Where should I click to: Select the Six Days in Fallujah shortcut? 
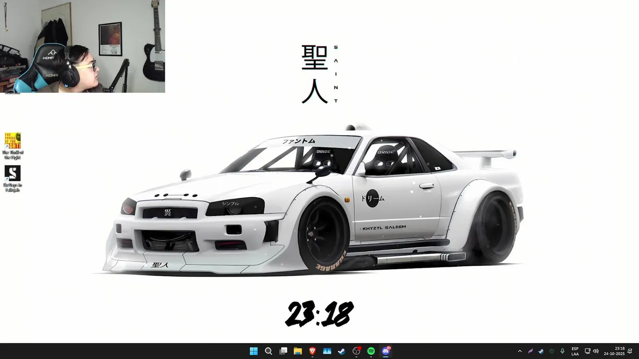(x=12, y=179)
